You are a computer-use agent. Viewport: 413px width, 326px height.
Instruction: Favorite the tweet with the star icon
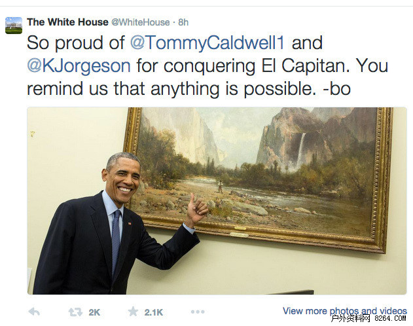[133, 312]
